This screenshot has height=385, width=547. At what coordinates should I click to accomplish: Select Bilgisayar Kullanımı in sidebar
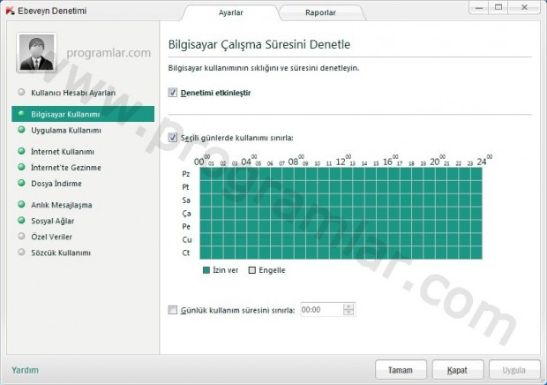[83, 114]
